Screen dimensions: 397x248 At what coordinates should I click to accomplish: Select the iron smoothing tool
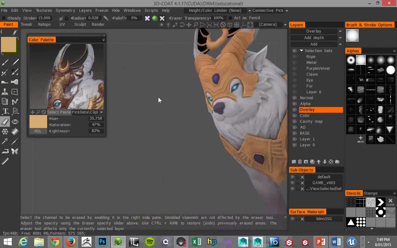pos(5,151)
